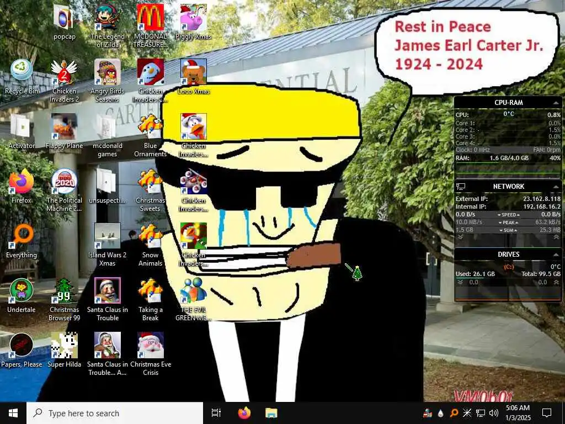Open the Super Hilda icon
This screenshot has width=565, height=424.
click(64, 350)
